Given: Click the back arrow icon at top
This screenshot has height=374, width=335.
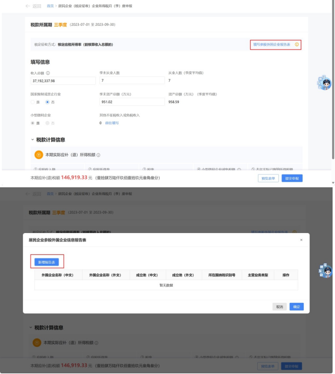Looking at the screenshot, I should [x=28, y=6].
